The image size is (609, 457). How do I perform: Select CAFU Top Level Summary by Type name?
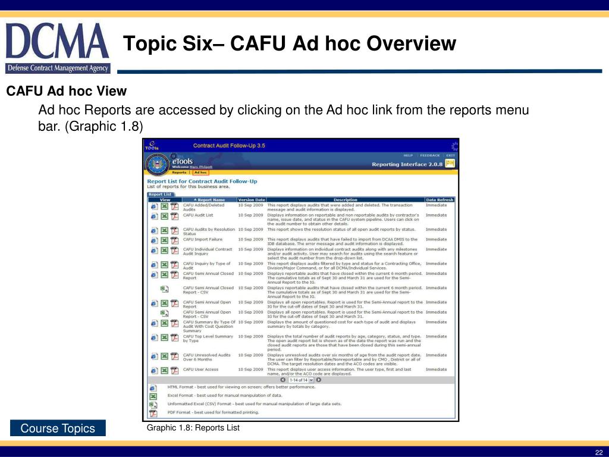pyautogui.click(x=208, y=339)
